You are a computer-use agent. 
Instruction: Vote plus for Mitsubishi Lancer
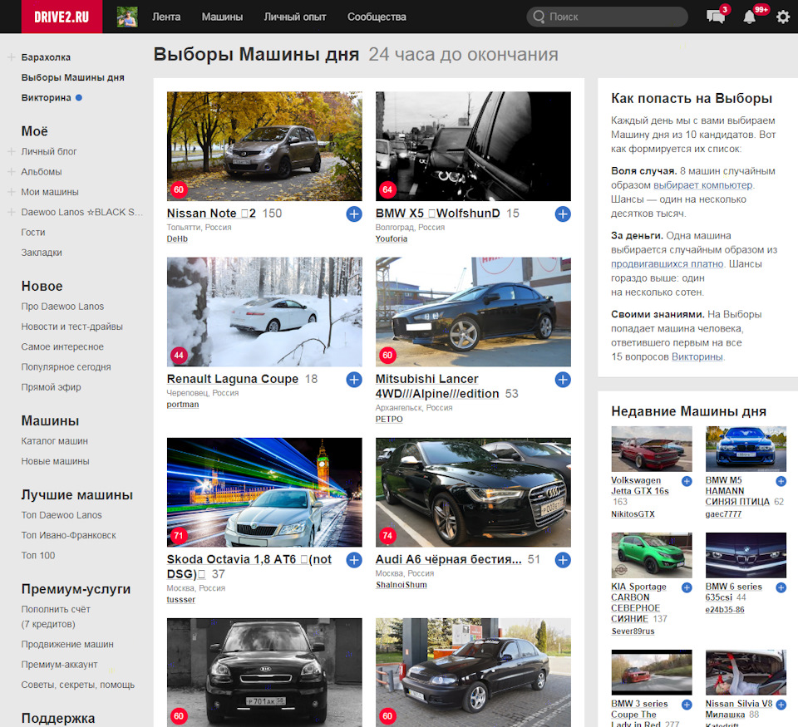[x=563, y=380]
